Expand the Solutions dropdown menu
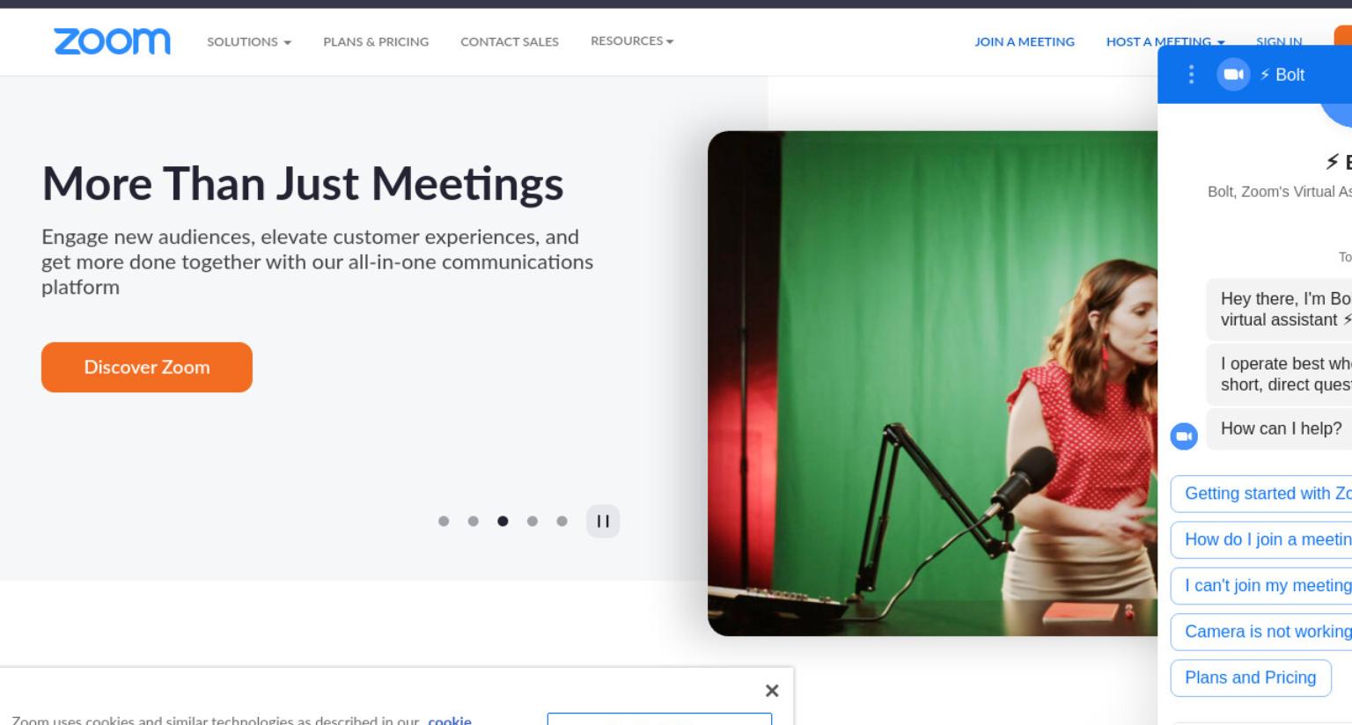 pyautogui.click(x=249, y=41)
